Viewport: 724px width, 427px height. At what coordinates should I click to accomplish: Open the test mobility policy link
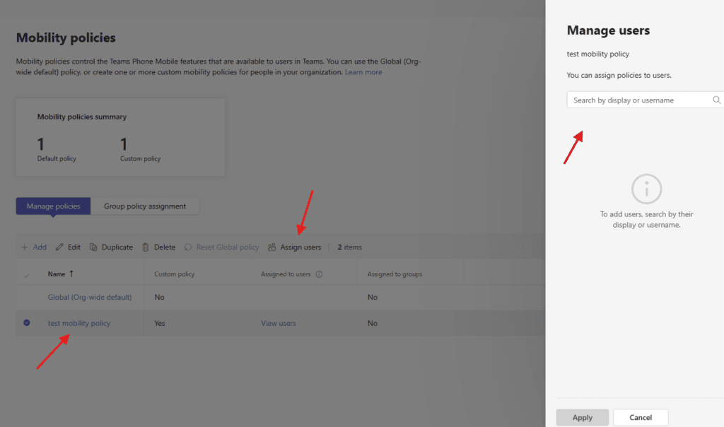(79, 323)
